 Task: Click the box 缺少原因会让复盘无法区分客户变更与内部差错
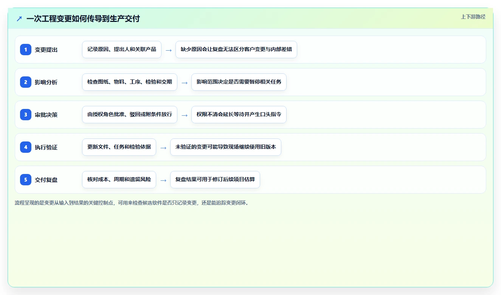(236, 50)
